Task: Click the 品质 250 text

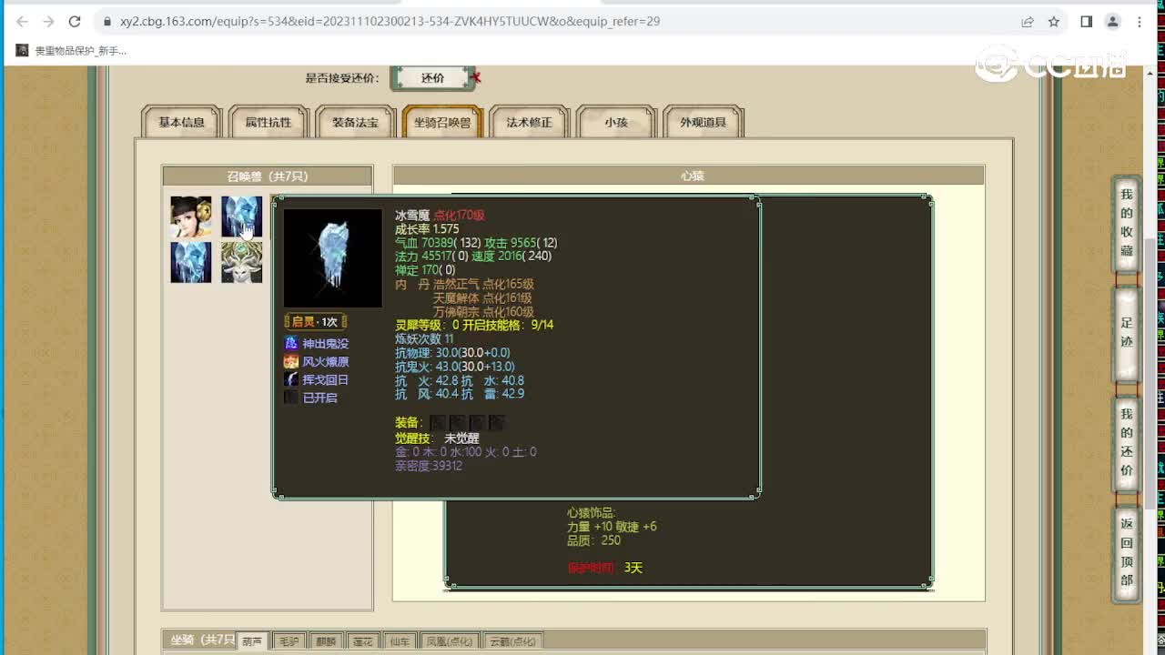Action: 593,540
